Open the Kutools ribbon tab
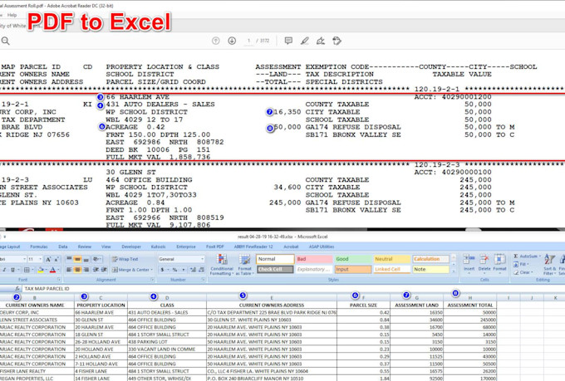This screenshot has height=381, width=565. click(x=158, y=247)
